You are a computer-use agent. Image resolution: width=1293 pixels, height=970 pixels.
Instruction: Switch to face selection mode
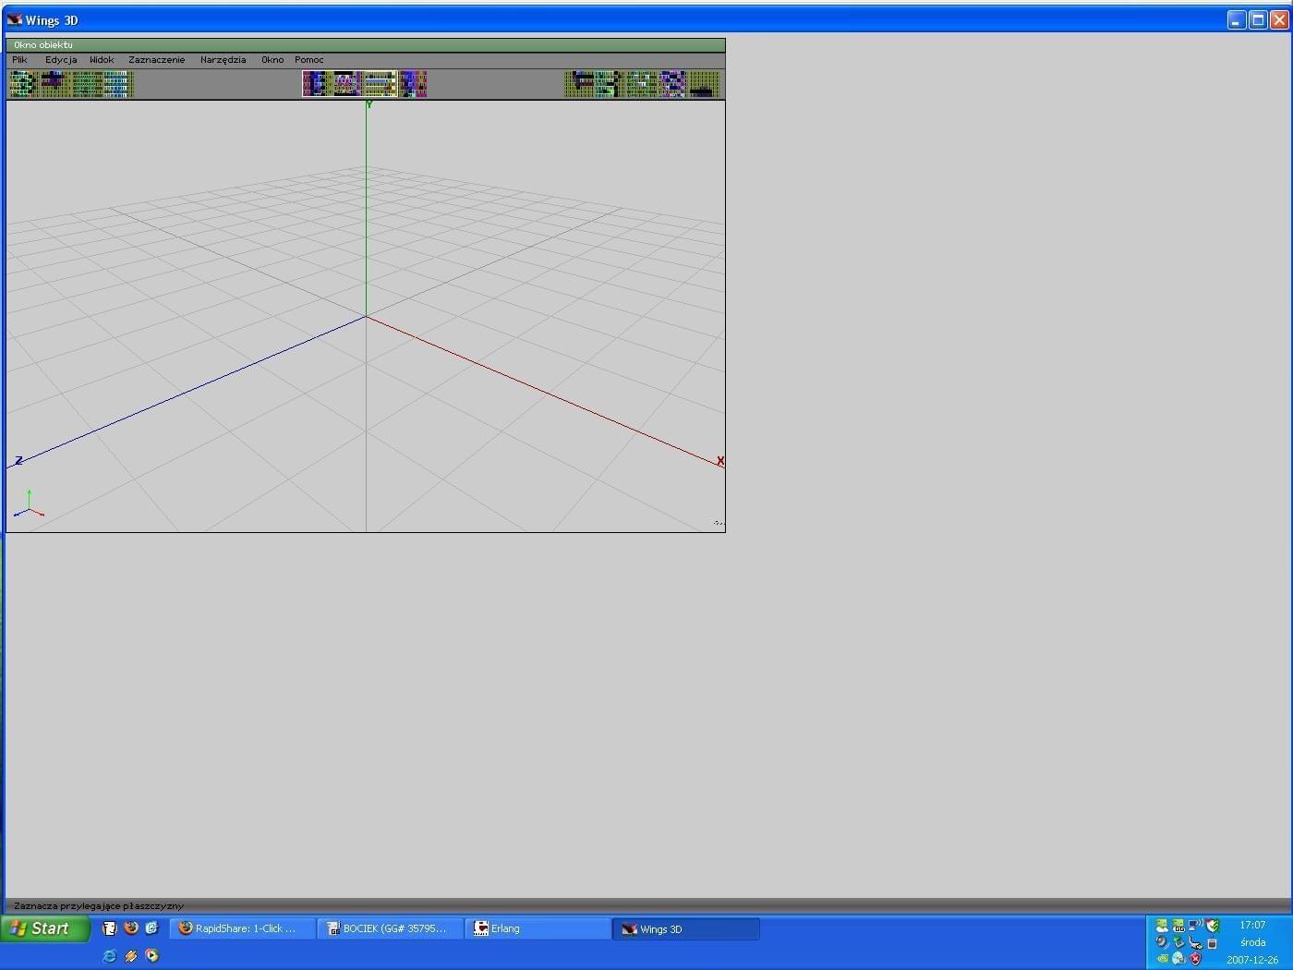[380, 84]
